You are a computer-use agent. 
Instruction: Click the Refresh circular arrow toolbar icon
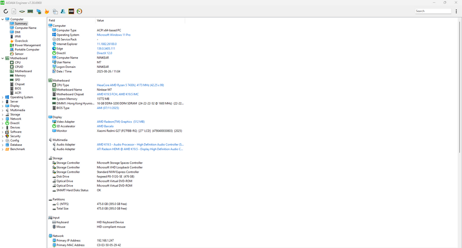[x=6, y=12]
